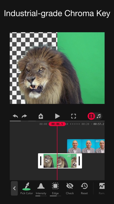Click the 00:06.5 playhead marker
This screenshot has width=114, height=204.
[x=57, y=124]
